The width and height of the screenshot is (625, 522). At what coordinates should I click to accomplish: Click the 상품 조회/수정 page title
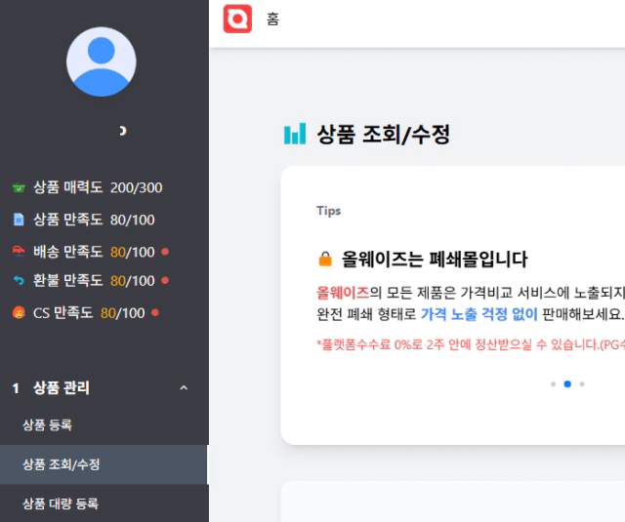[383, 135]
